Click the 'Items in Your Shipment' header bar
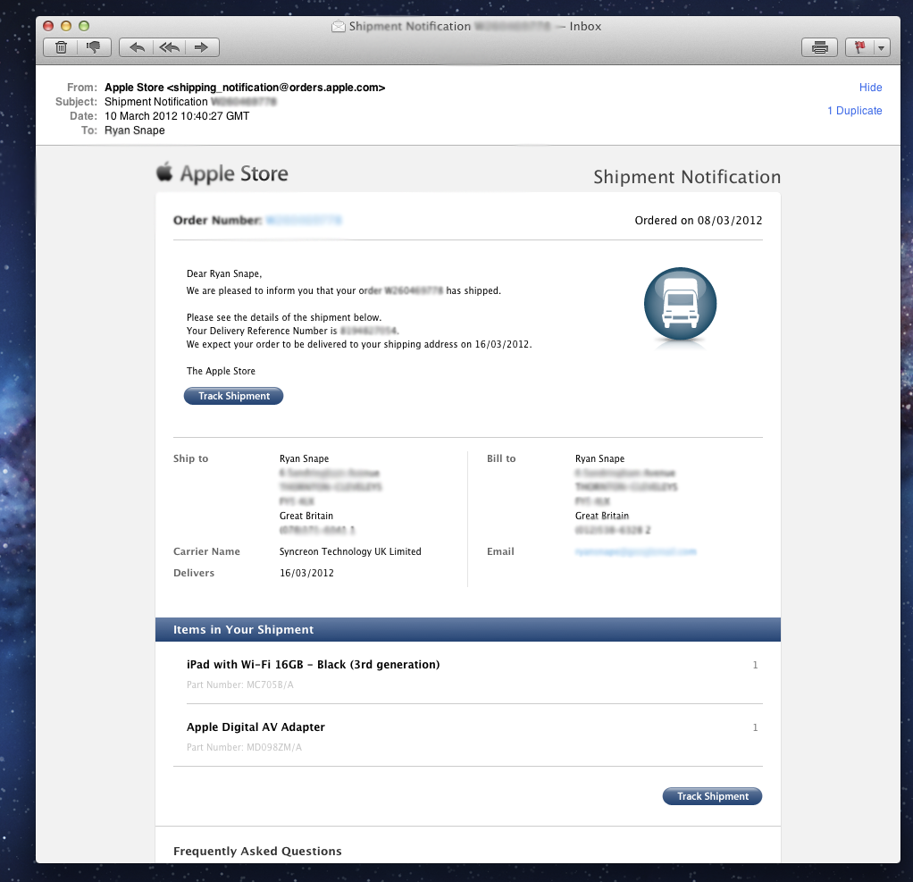 [467, 630]
